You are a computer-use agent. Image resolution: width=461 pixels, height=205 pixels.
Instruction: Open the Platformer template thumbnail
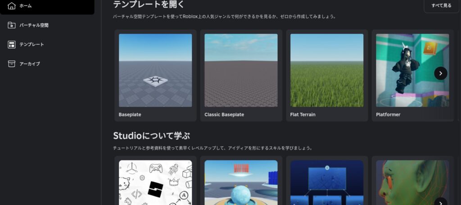(412, 70)
